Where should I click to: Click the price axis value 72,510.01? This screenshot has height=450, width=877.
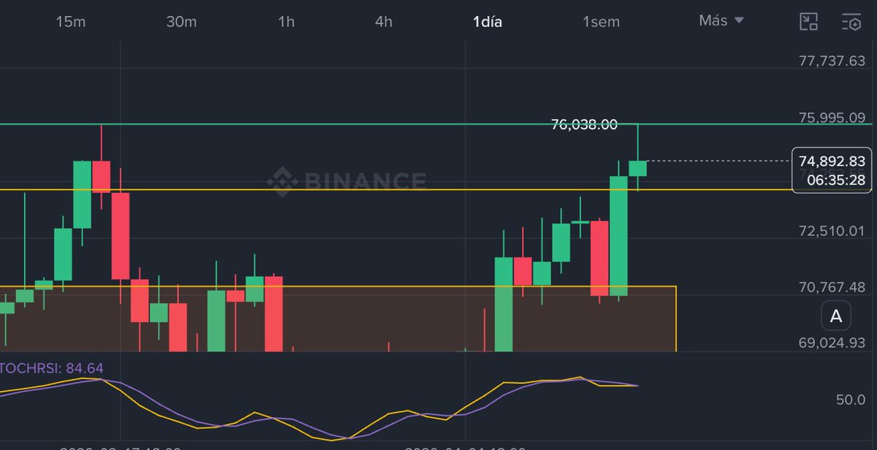[x=832, y=231]
